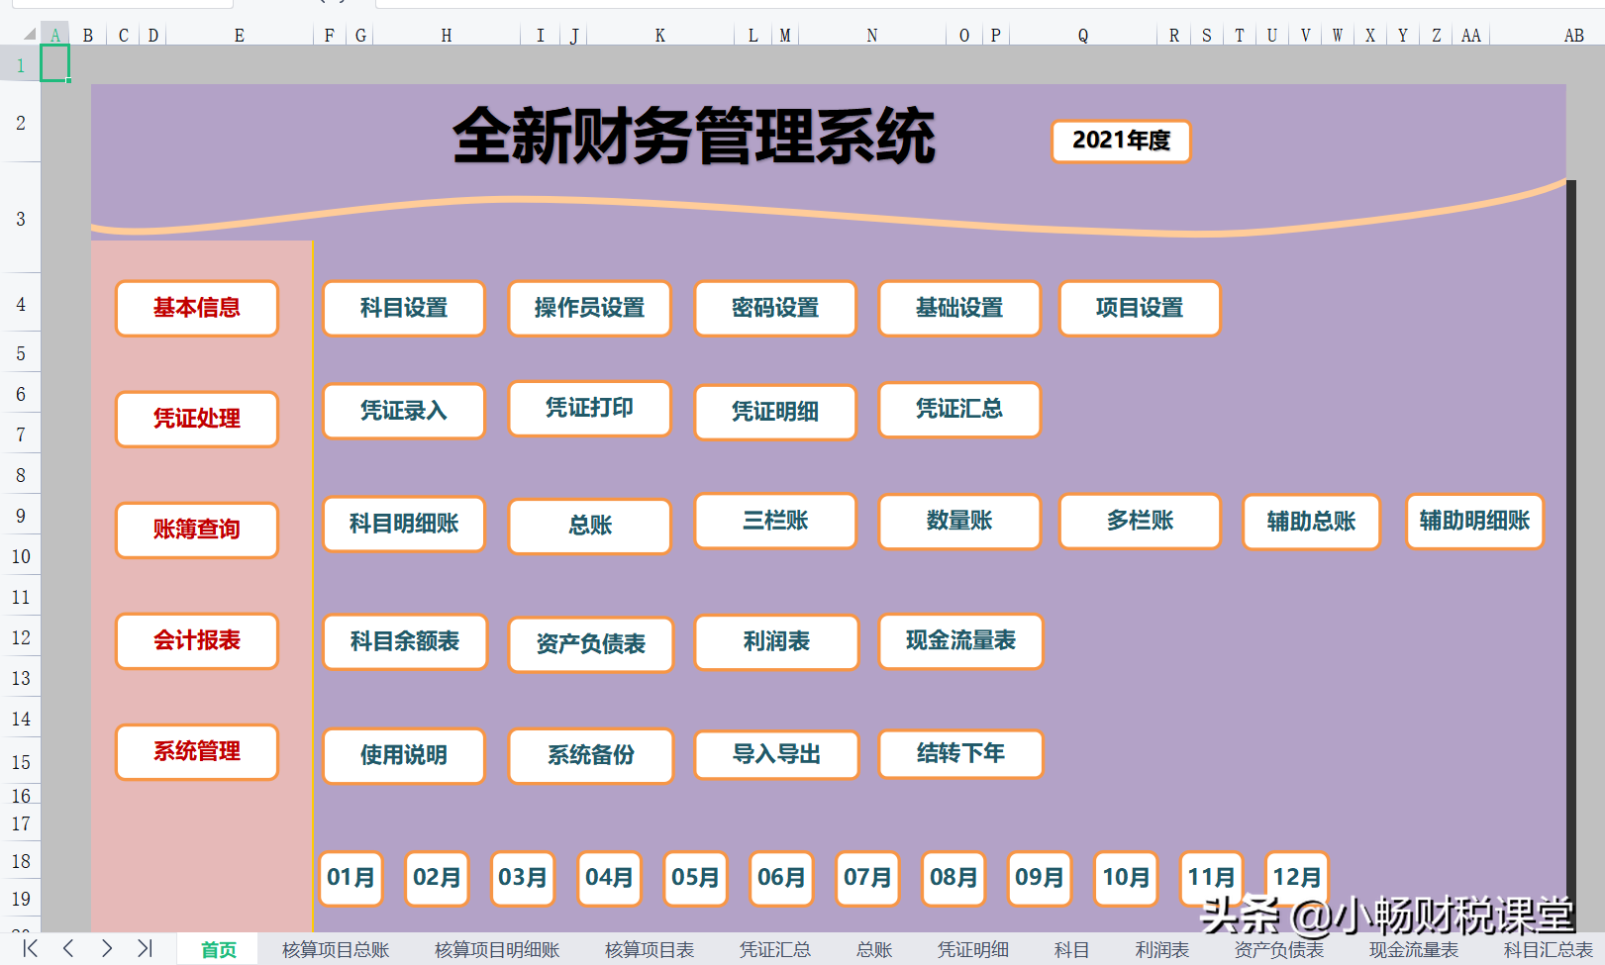The height and width of the screenshot is (965, 1605).
Task: Open the 系统管理 system management button
Action: coord(196,751)
